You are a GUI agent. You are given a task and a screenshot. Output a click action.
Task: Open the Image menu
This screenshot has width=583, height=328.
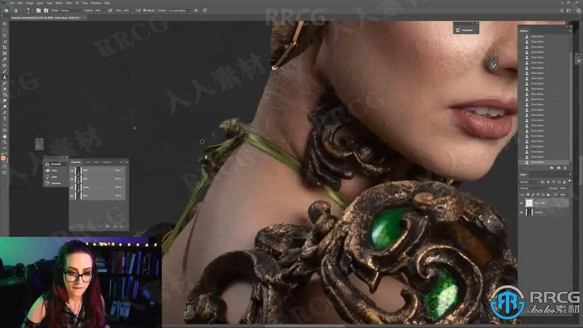[29, 3]
